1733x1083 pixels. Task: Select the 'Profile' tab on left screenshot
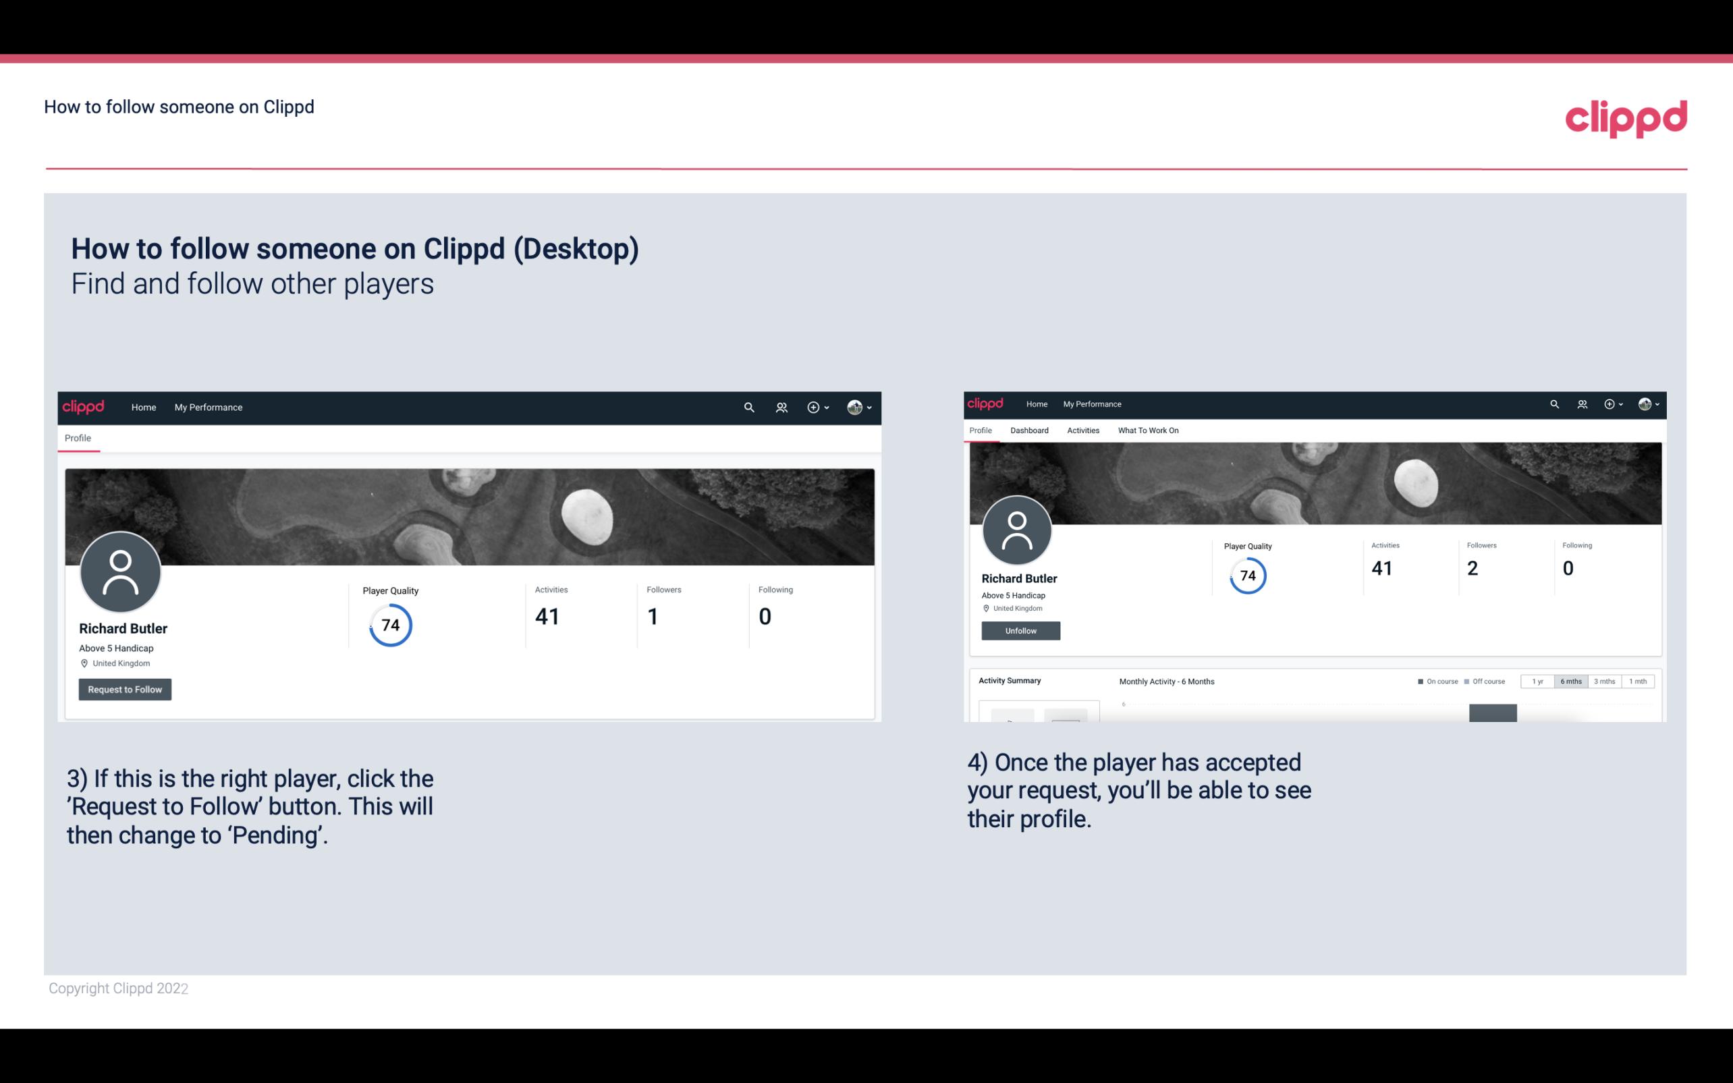tap(78, 438)
